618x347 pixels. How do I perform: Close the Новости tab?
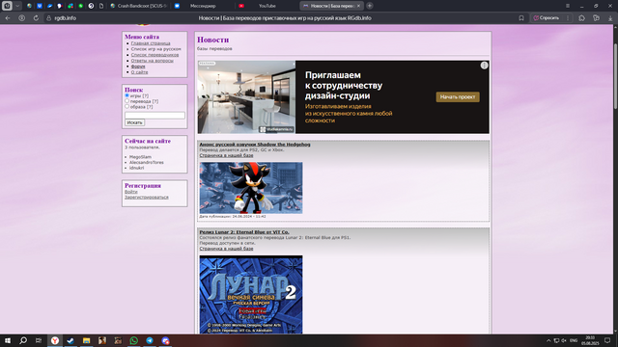click(358, 6)
